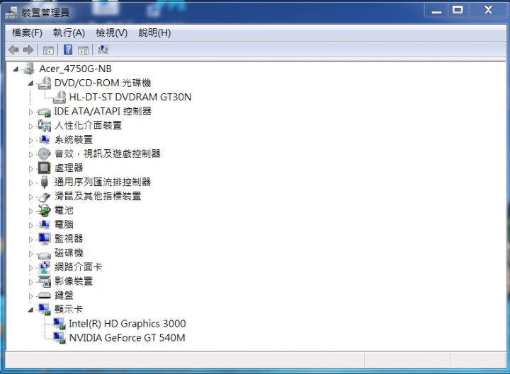Click the Action pane toolbar icon next to Help
The height and width of the screenshot is (374, 510).
(x=84, y=50)
